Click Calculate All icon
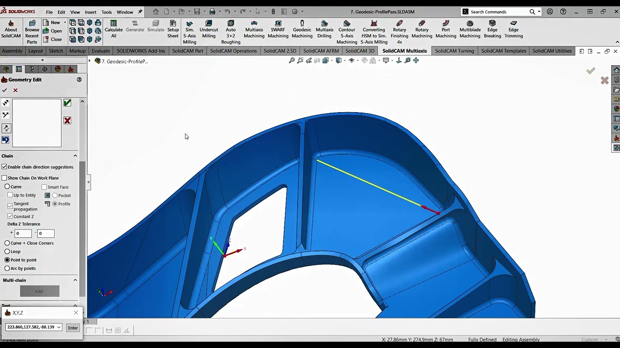Viewport: 620px width, 348px height. 113,29
